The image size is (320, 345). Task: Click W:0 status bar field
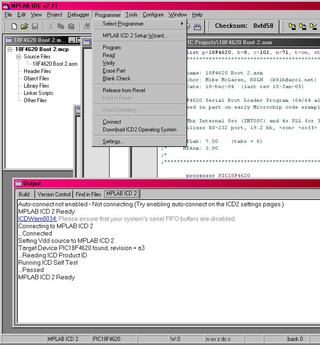187,339
